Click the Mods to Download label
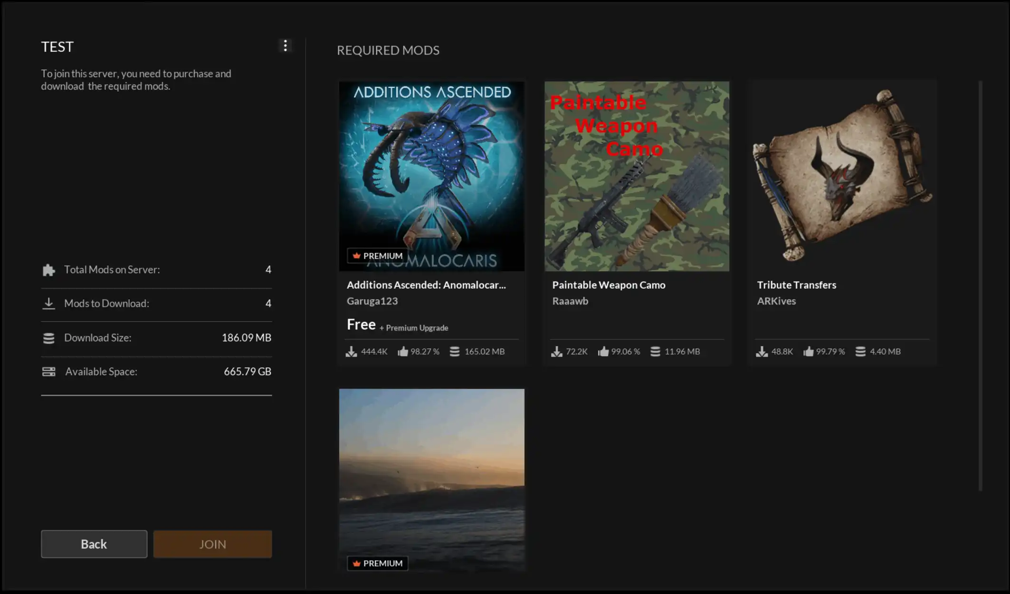This screenshot has width=1010, height=594. click(106, 303)
